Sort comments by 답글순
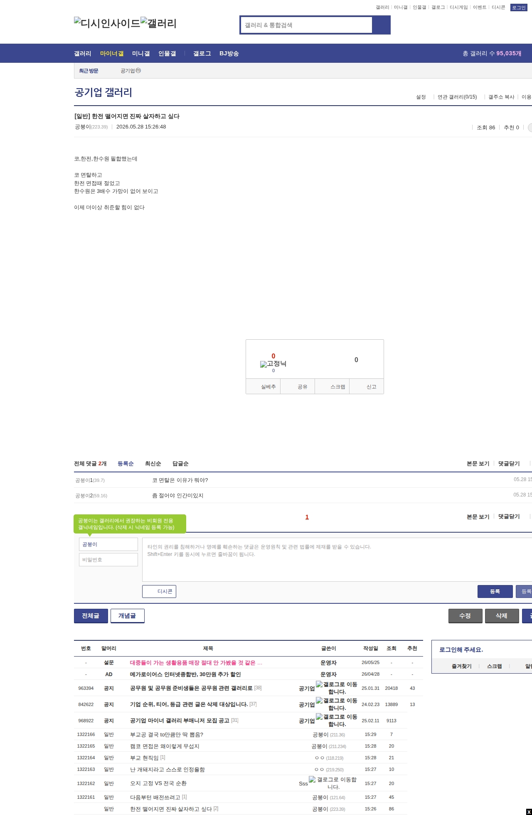Screen dimensions: 532x815 coord(180,464)
